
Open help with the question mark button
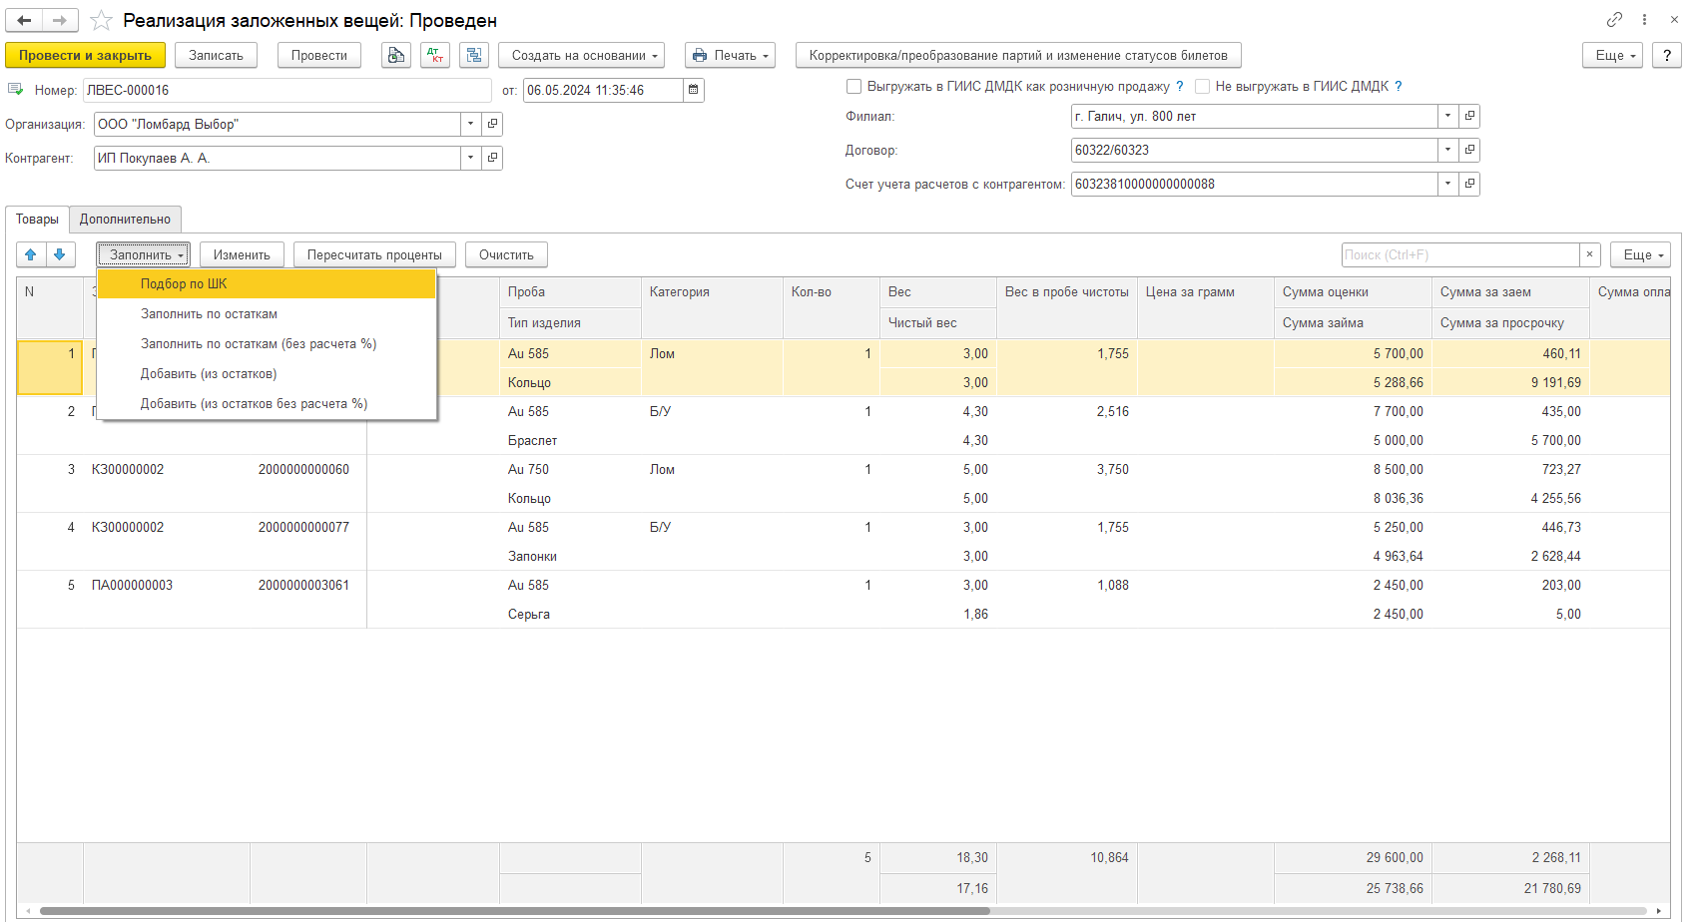tap(1667, 55)
